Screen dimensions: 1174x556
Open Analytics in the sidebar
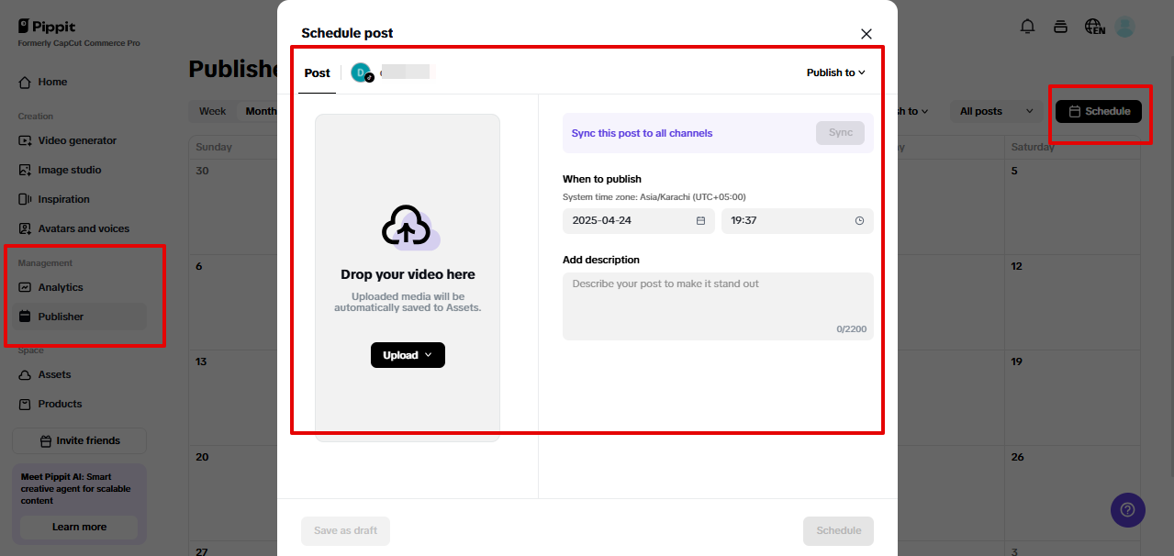61,287
